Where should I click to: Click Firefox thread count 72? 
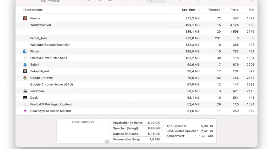219,18
